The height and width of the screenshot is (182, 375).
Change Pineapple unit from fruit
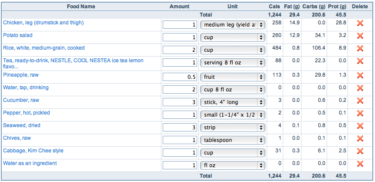click(232, 77)
